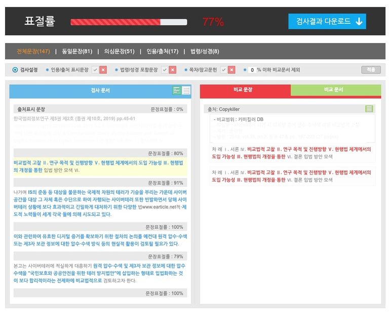The width and height of the screenshot is (389, 314).
Task: Show the 인용/출처(17) sentences tab
Action: (x=162, y=51)
